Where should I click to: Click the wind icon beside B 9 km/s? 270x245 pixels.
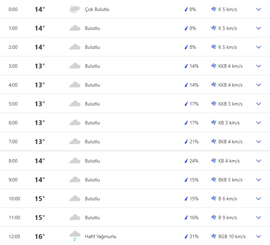click(x=213, y=218)
